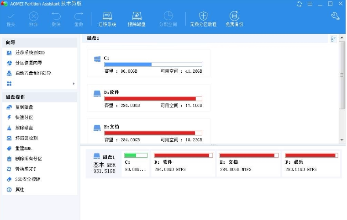Select 重建MBR disk operation
Viewport: 347px width, 220px height.
tap(23, 149)
